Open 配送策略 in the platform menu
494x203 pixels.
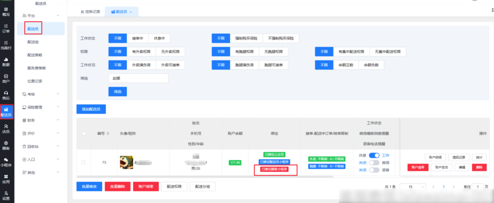37,55
